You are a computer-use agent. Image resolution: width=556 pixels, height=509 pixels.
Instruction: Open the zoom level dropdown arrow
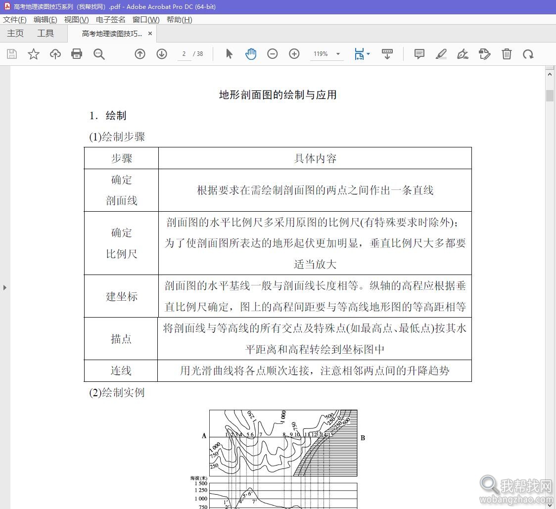click(x=338, y=54)
